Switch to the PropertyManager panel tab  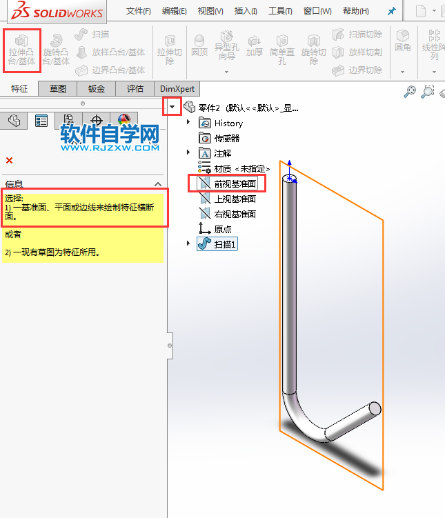coord(41,121)
